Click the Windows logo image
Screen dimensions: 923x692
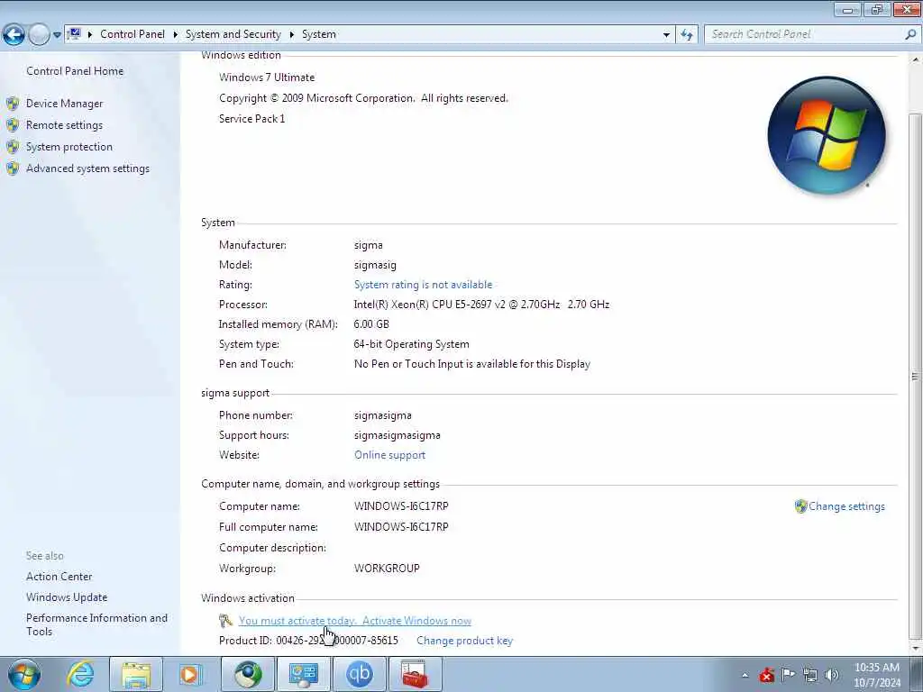(x=827, y=135)
